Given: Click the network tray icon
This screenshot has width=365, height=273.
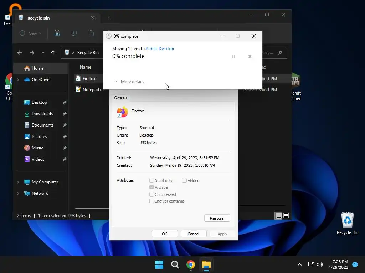Looking at the screenshot, I should (x=311, y=264).
